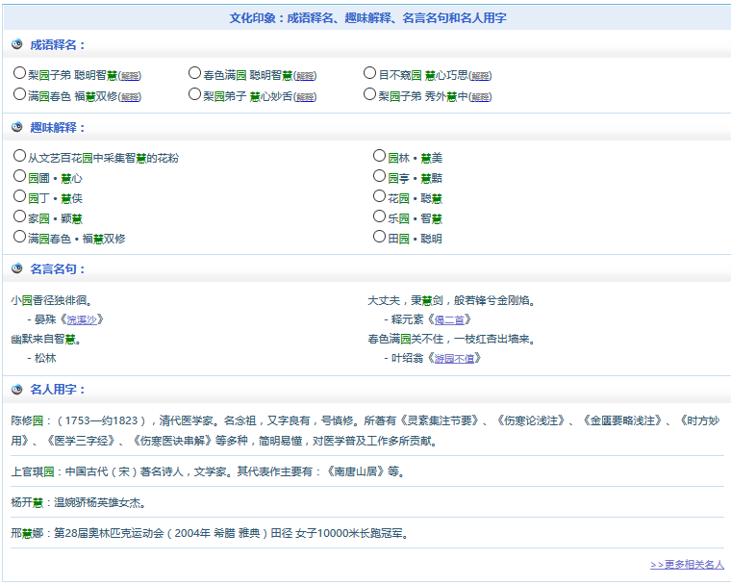Open the 解释 link after 目不窥园 慧心巧思
731x585 pixels.
click(x=480, y=76)
